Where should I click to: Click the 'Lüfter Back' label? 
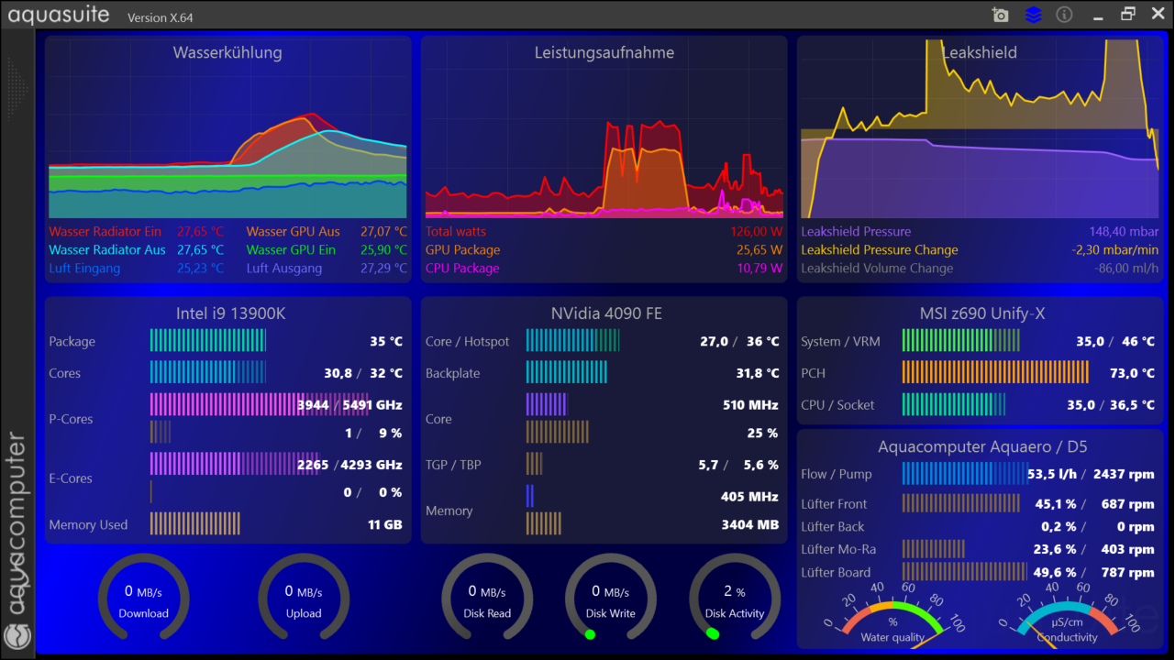[x=833, y=526]
